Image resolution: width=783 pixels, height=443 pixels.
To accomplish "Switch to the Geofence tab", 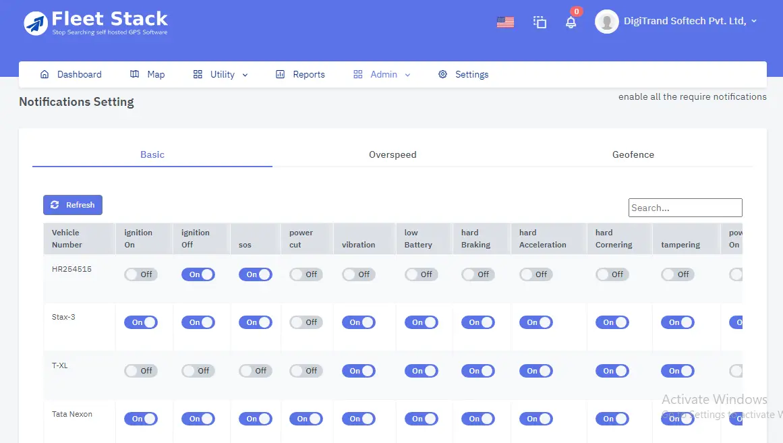I will [x=633, y=155].
